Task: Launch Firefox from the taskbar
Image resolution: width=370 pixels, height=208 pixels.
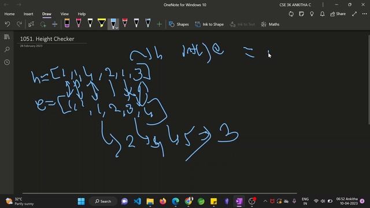Action: pyautogui.click(x=163, y=201)
